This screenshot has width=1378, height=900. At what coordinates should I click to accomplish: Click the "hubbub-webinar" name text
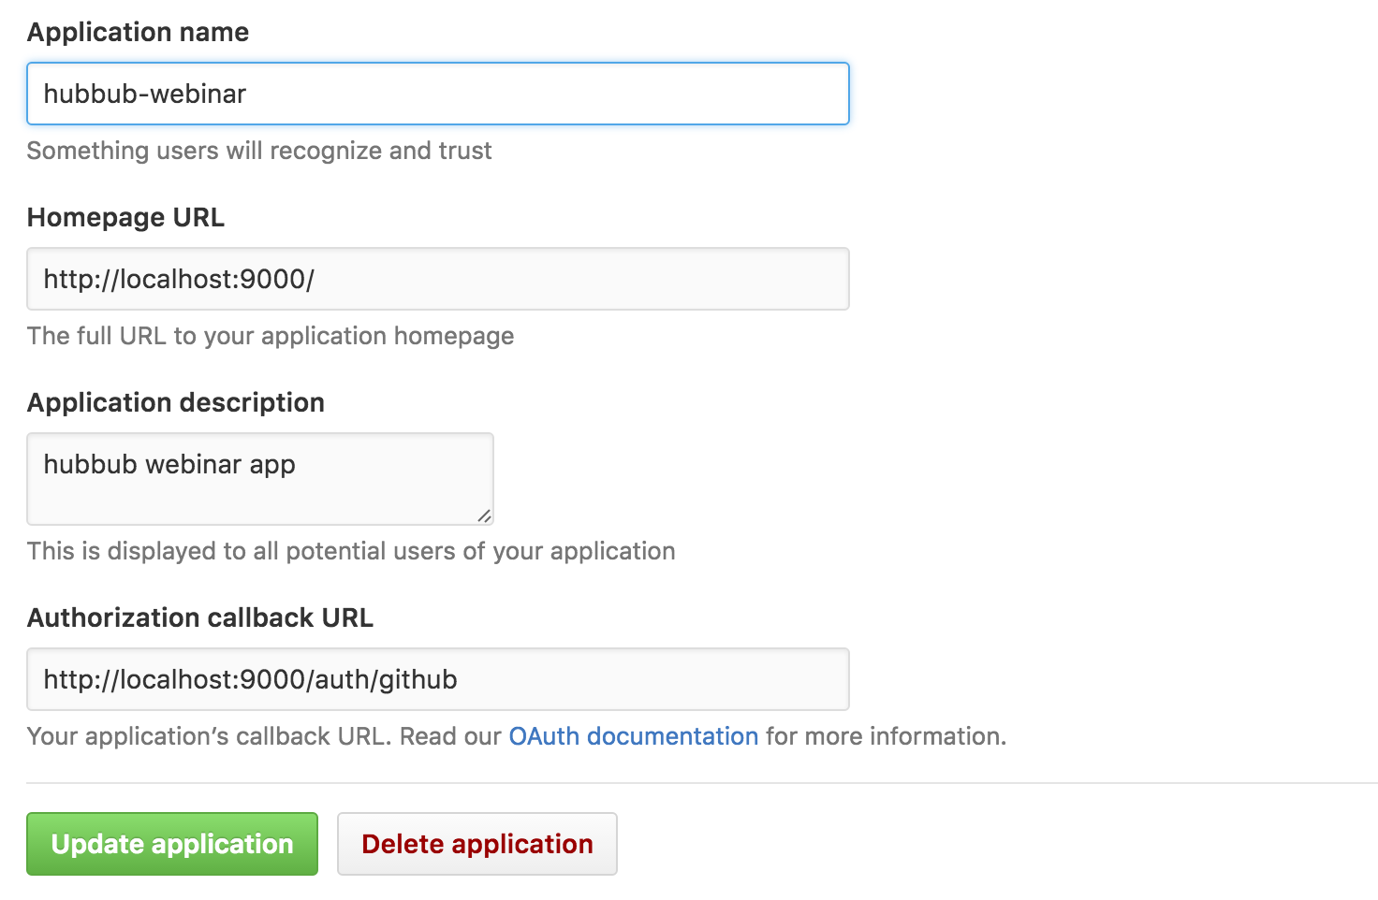(145, 94)
